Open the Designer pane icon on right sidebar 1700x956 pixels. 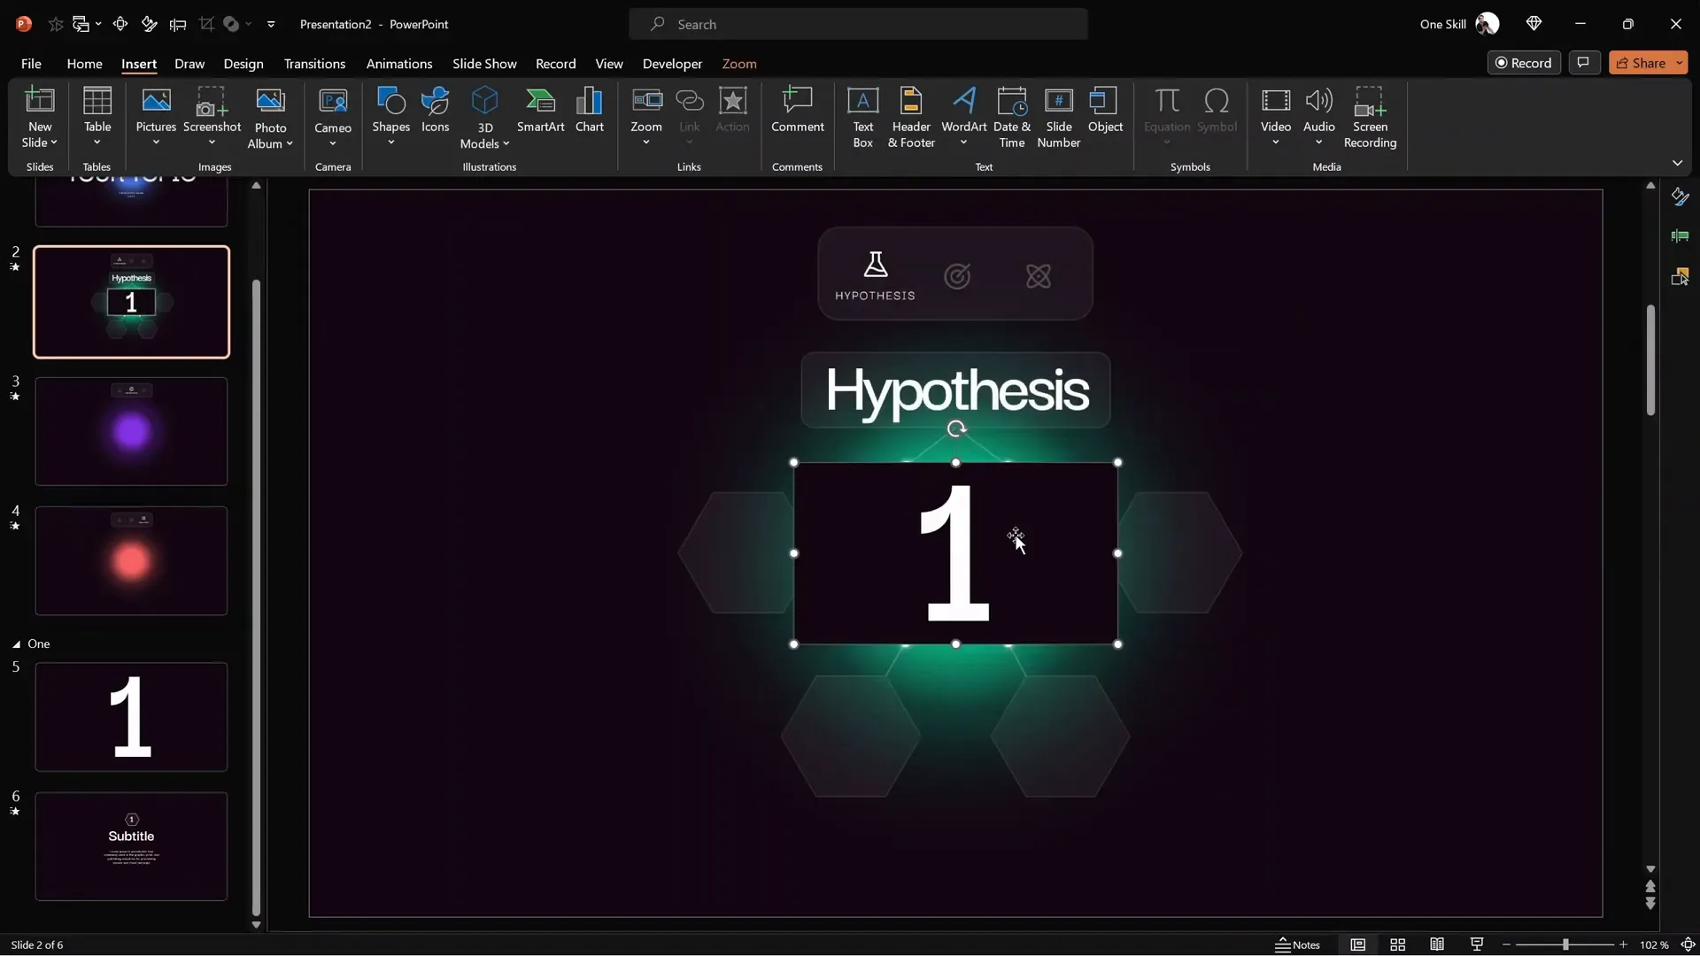1680,197
